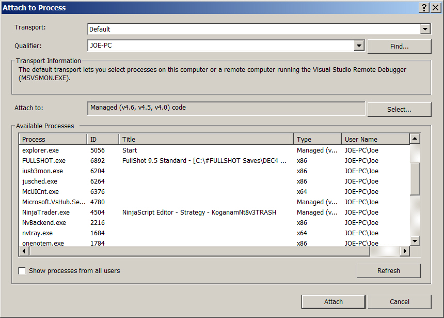The height and width of the screenshot is (318, 444).
Task: Sort by the Type column header
Action: coord(318,139)
